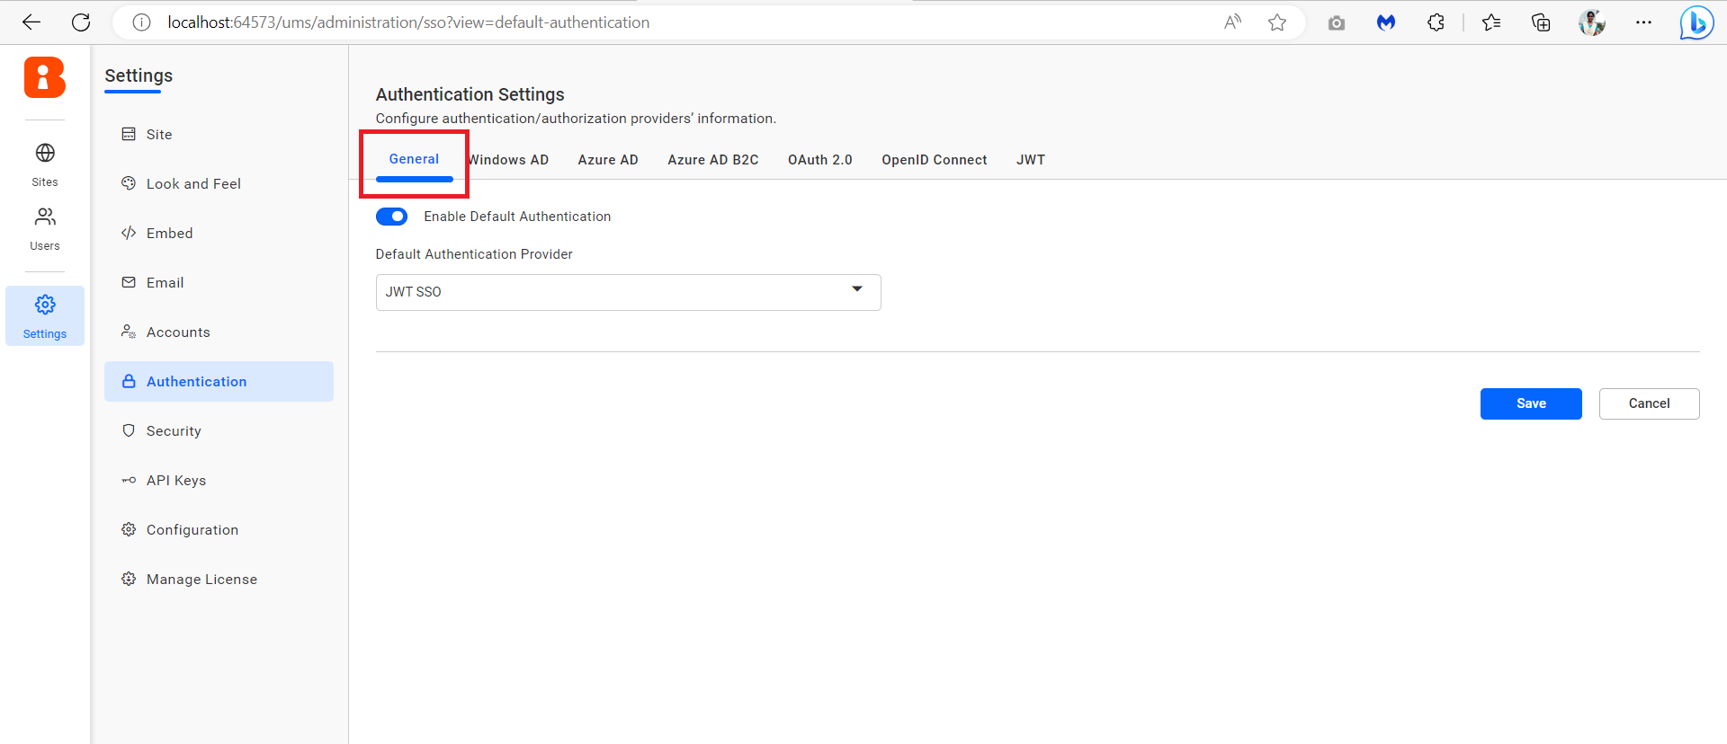Viewport: 1727px width, 744px height.
Task: Click the Bold BI orange logo
Action: [x=45, y=77]
